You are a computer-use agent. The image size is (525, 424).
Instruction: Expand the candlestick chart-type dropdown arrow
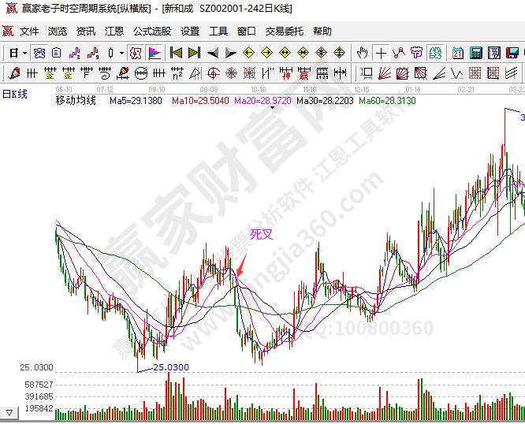pos(121,54)
